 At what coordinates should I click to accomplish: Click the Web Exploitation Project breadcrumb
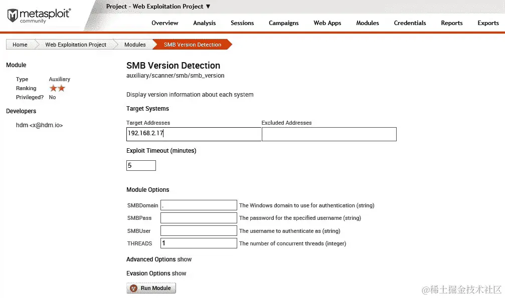click(x=76, y=45)
